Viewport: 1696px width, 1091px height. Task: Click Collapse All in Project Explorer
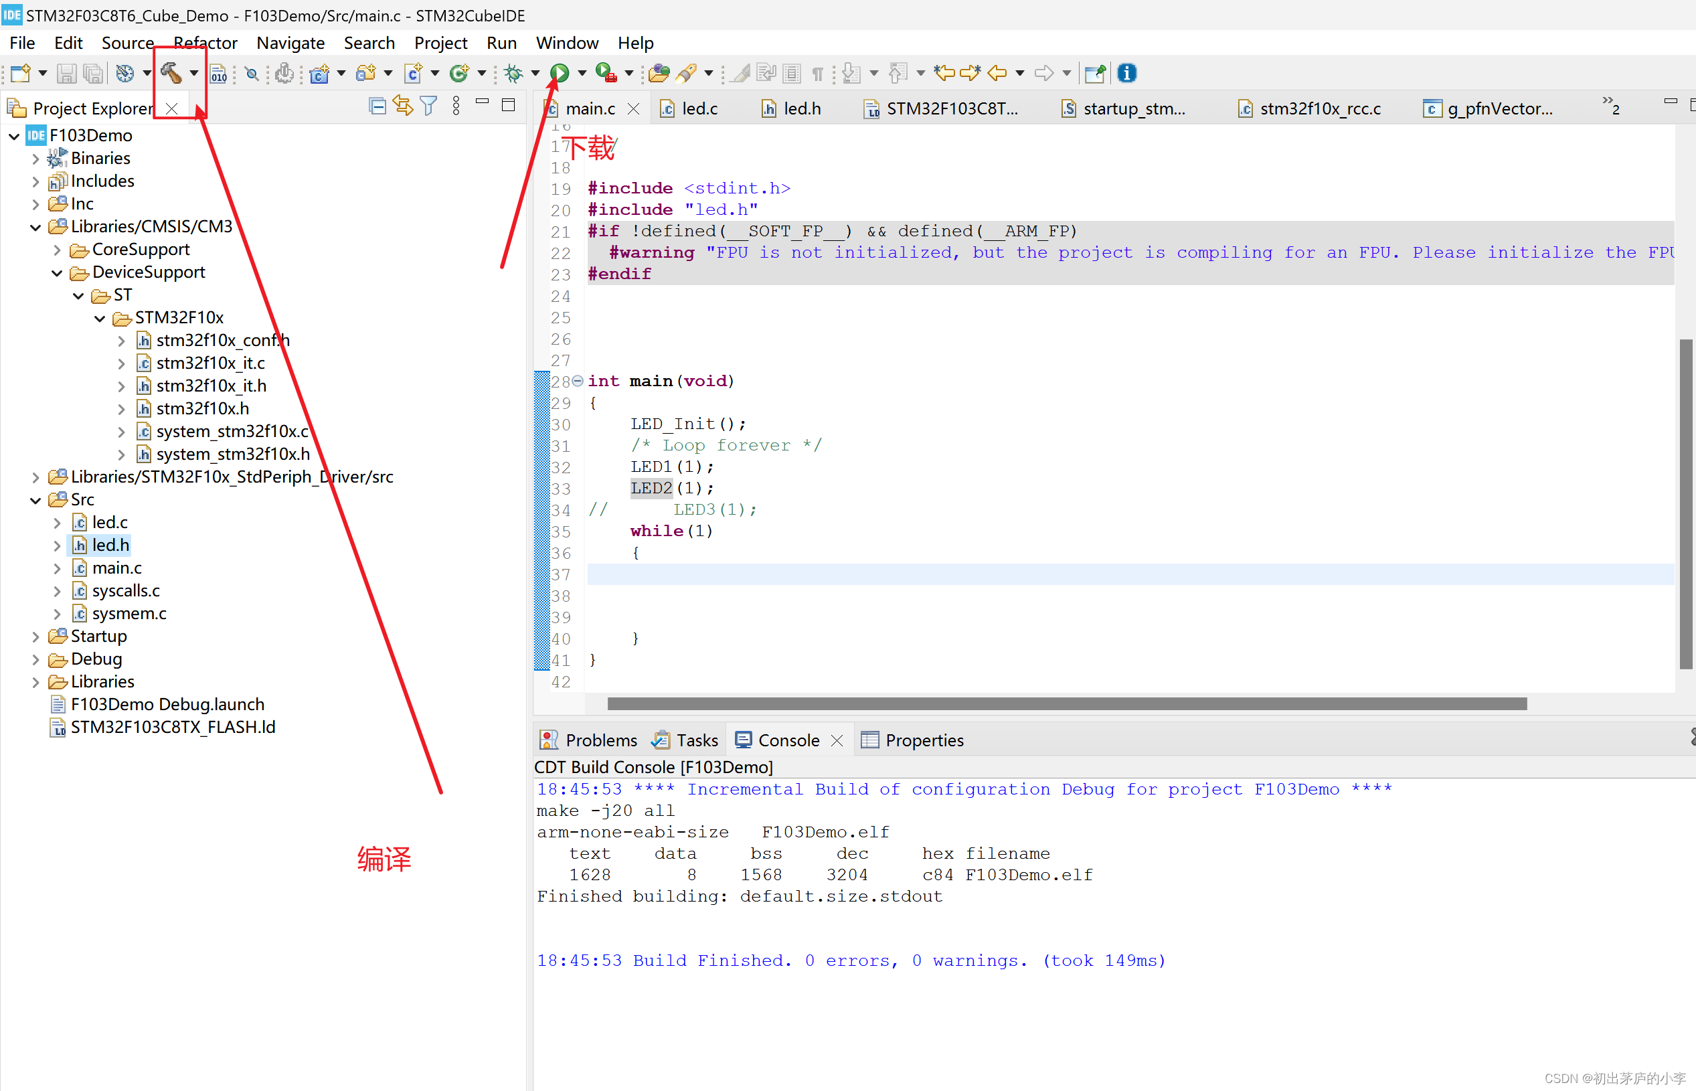tap(377, 106)
